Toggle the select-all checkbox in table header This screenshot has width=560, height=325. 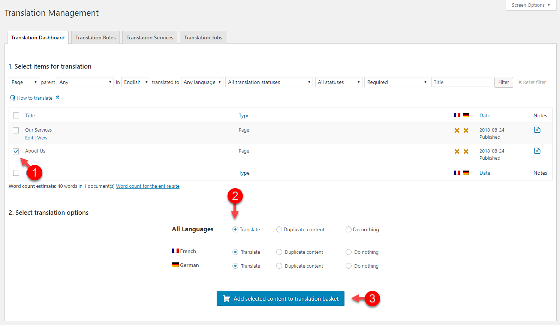coord(16,115)
